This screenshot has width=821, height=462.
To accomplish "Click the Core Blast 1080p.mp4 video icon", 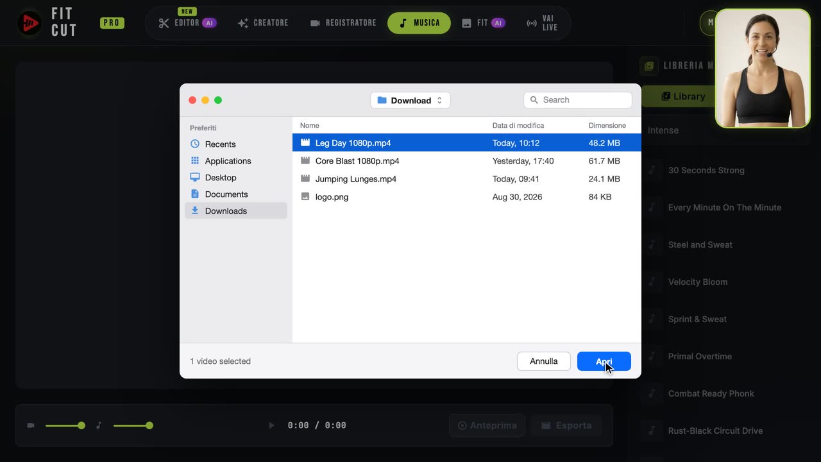I will coord(305,161).
